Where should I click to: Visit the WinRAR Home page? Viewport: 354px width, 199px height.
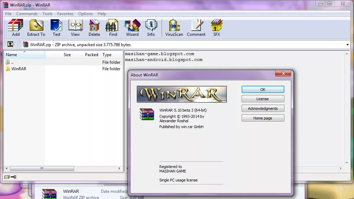tap(263, 118)
